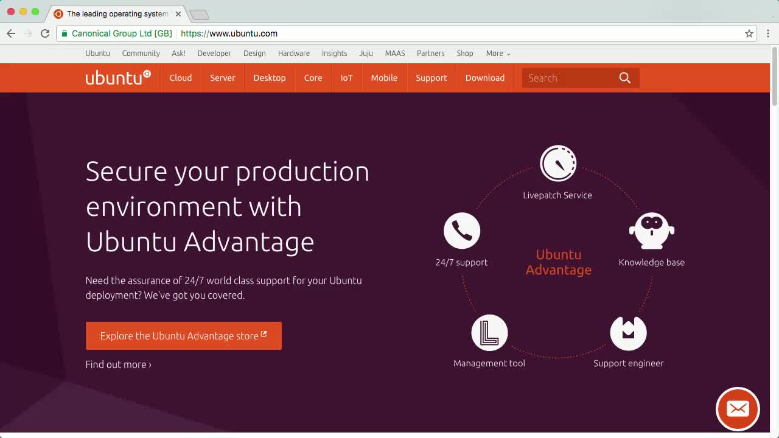Screen dimensions: 779x438
Task: Click the Support engineer icon
Action: tap(628, 333)
